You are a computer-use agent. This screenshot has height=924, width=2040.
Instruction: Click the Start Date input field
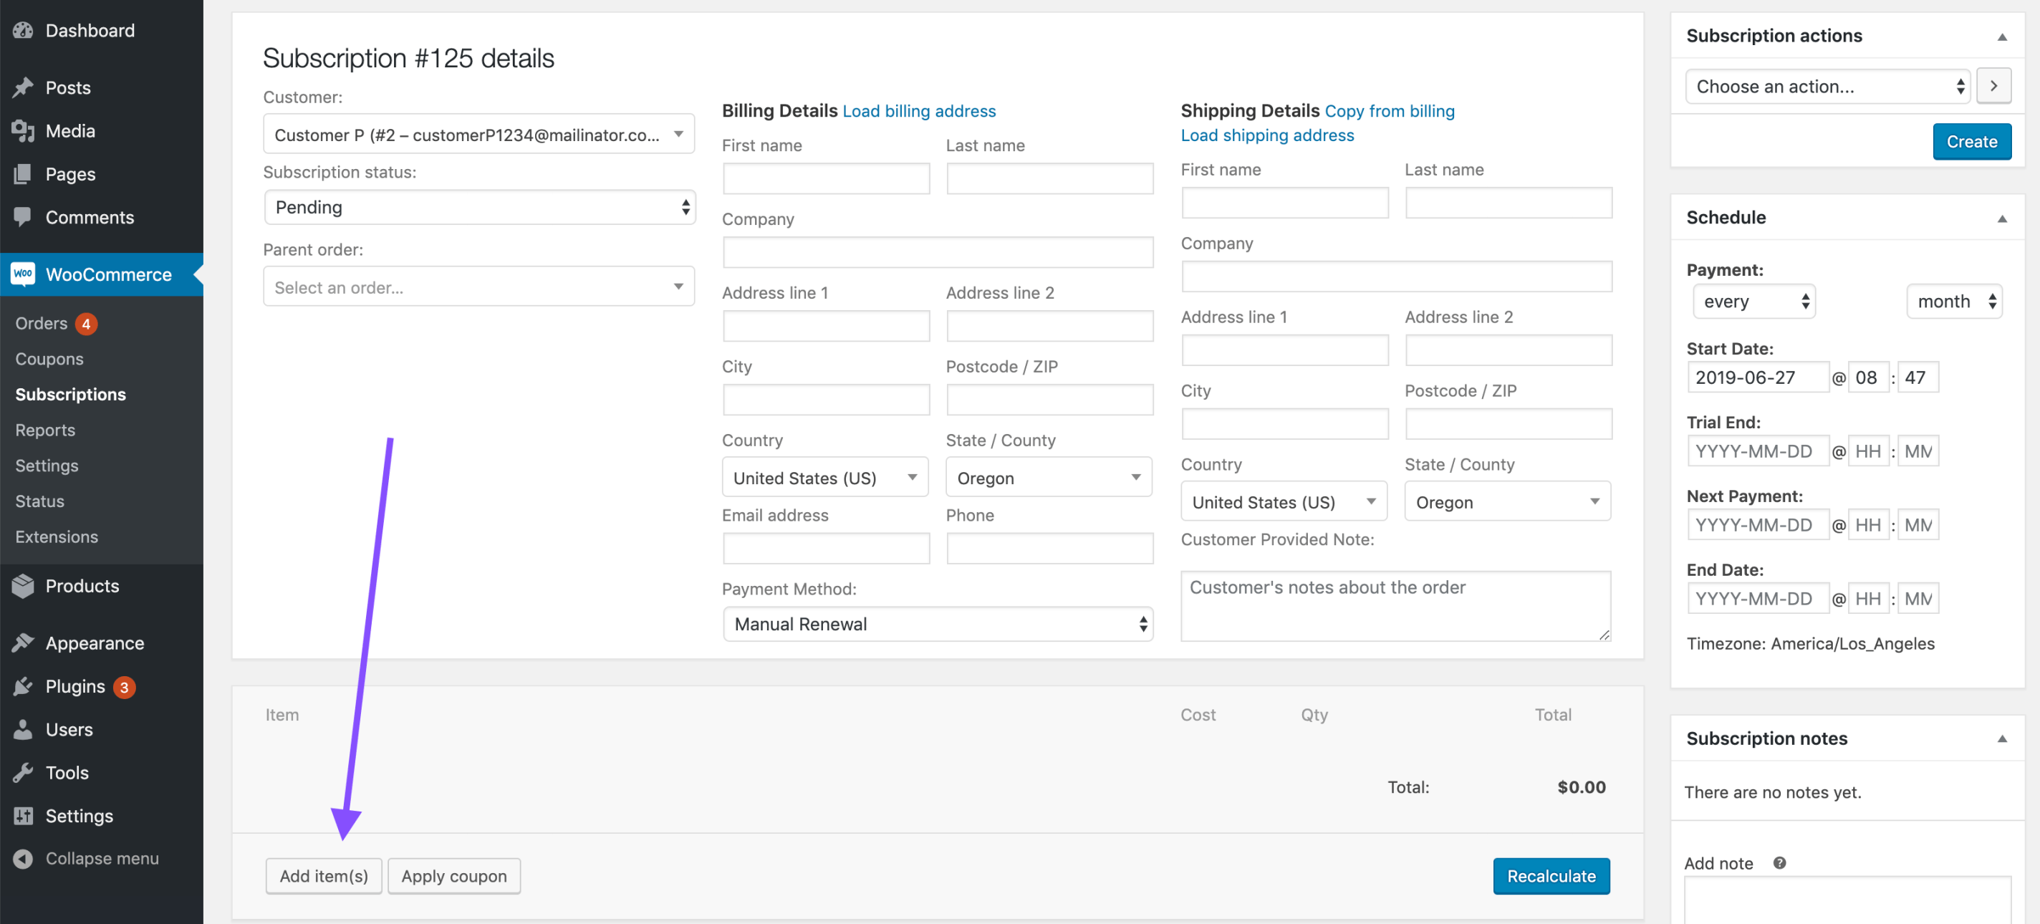(1757, 377)
